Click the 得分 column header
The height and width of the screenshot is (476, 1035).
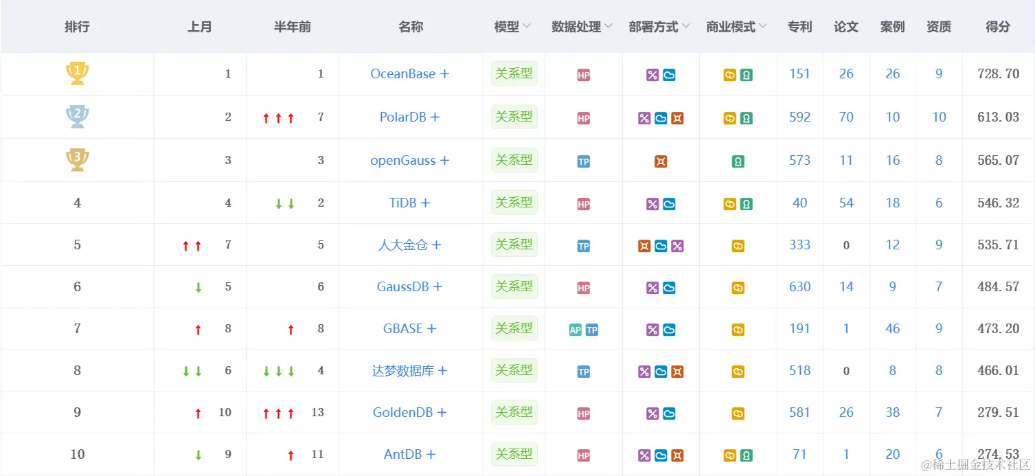click(998, 27)
